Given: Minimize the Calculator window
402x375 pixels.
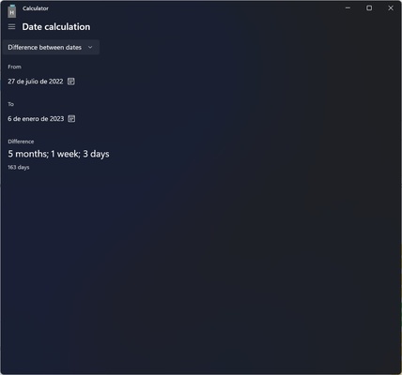Looking at the screenshot, I should [x=348, y=8].
